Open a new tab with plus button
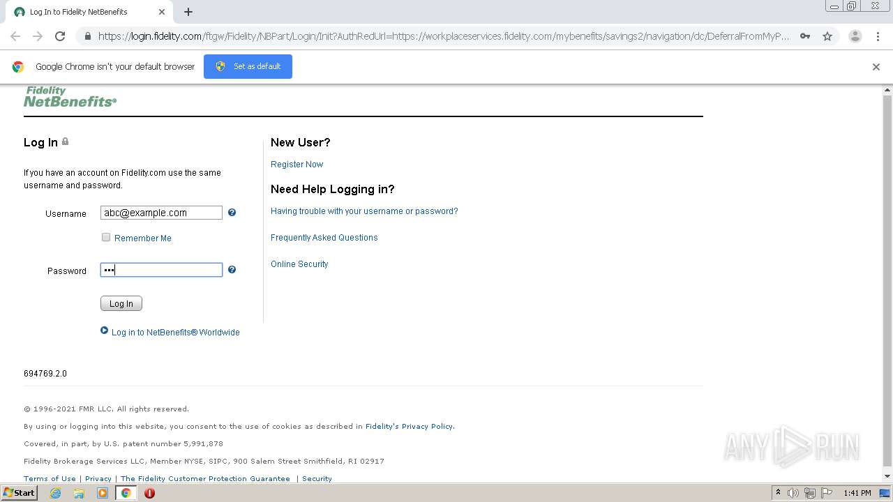The image size is (893, 502). 188,12
